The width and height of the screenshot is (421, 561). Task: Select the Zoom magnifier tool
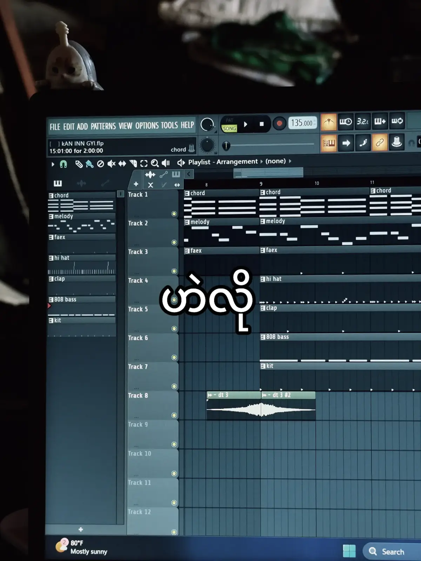155,163
